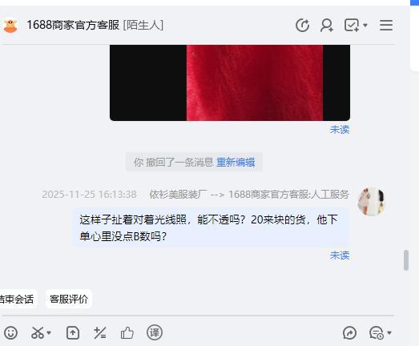This screenshot has height=346, width=419.
Task: Click 客服评价 button
Action: coord(69,299)
